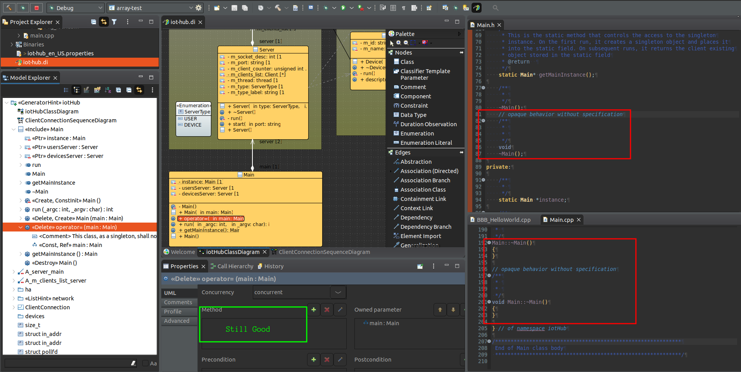The width and height of the screenshot is (741, 372).
Task: Open the Call Hierarchy tab
Action: coord(232,266)
